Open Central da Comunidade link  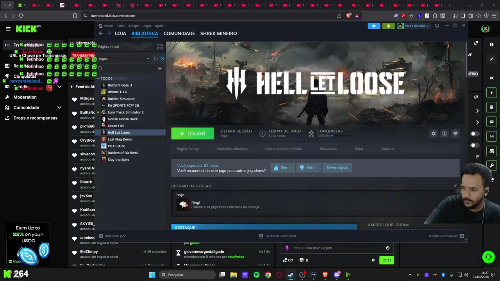(284, 149)
